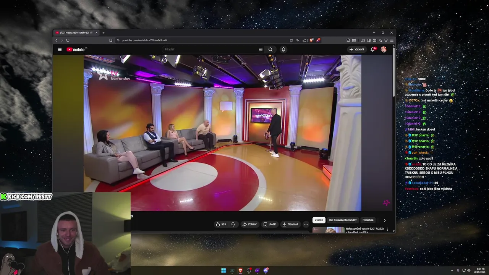Click chat username yuri_check
Image resolution: width=489 pixels, height=275 pixels.
point(420,153)
